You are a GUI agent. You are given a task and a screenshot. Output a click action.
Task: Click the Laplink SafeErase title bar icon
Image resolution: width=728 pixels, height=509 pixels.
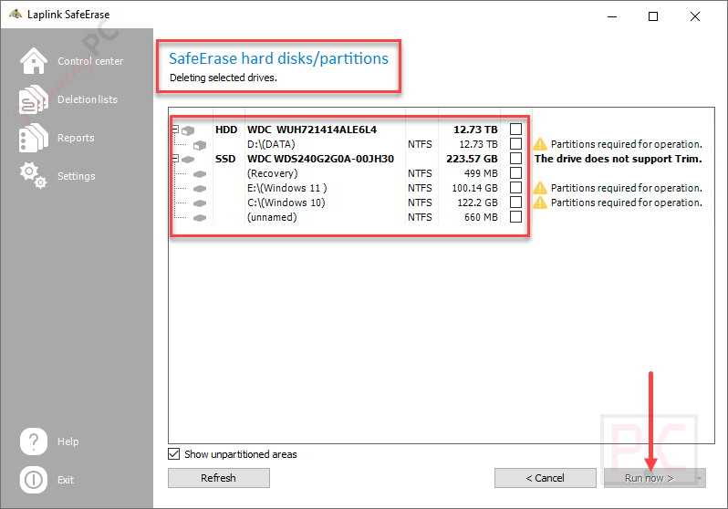pyautogui.click(x=16, y=14)
